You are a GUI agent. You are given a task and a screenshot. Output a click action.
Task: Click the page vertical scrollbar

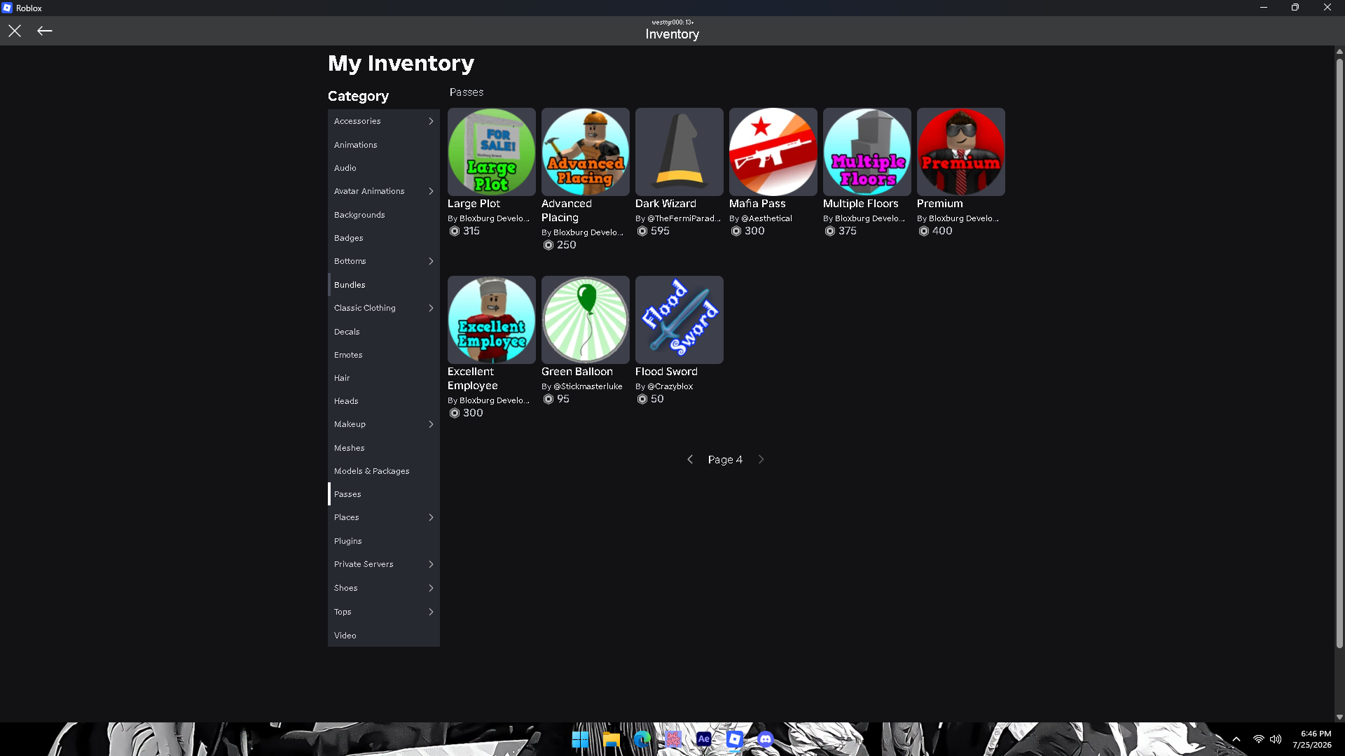(x=1339, y=353)
